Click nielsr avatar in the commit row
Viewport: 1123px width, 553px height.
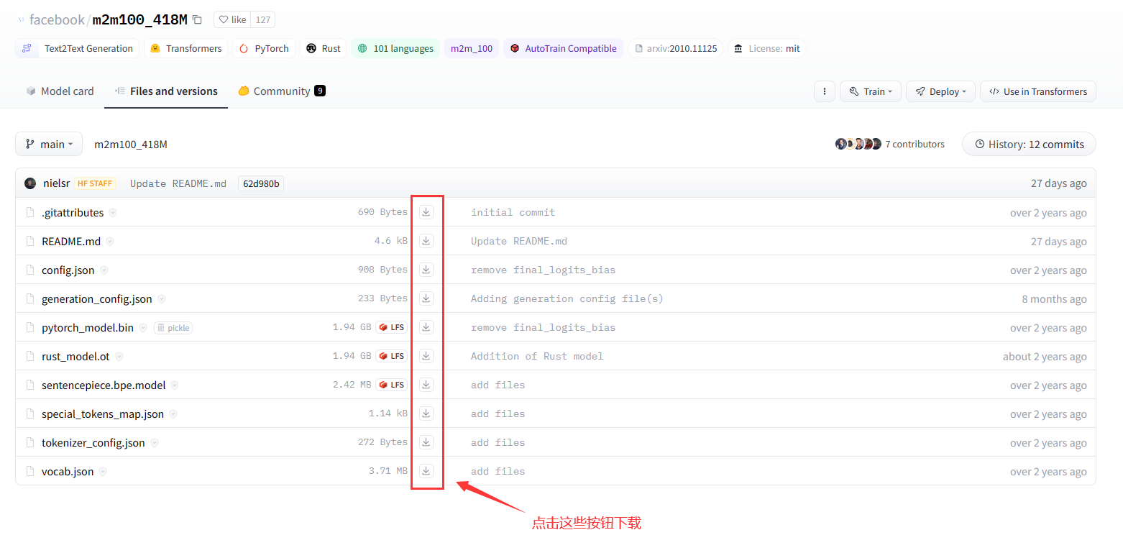point(30,183)
